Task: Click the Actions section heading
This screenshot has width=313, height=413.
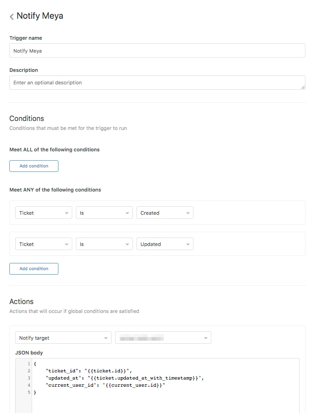Action: click(21, 301)
